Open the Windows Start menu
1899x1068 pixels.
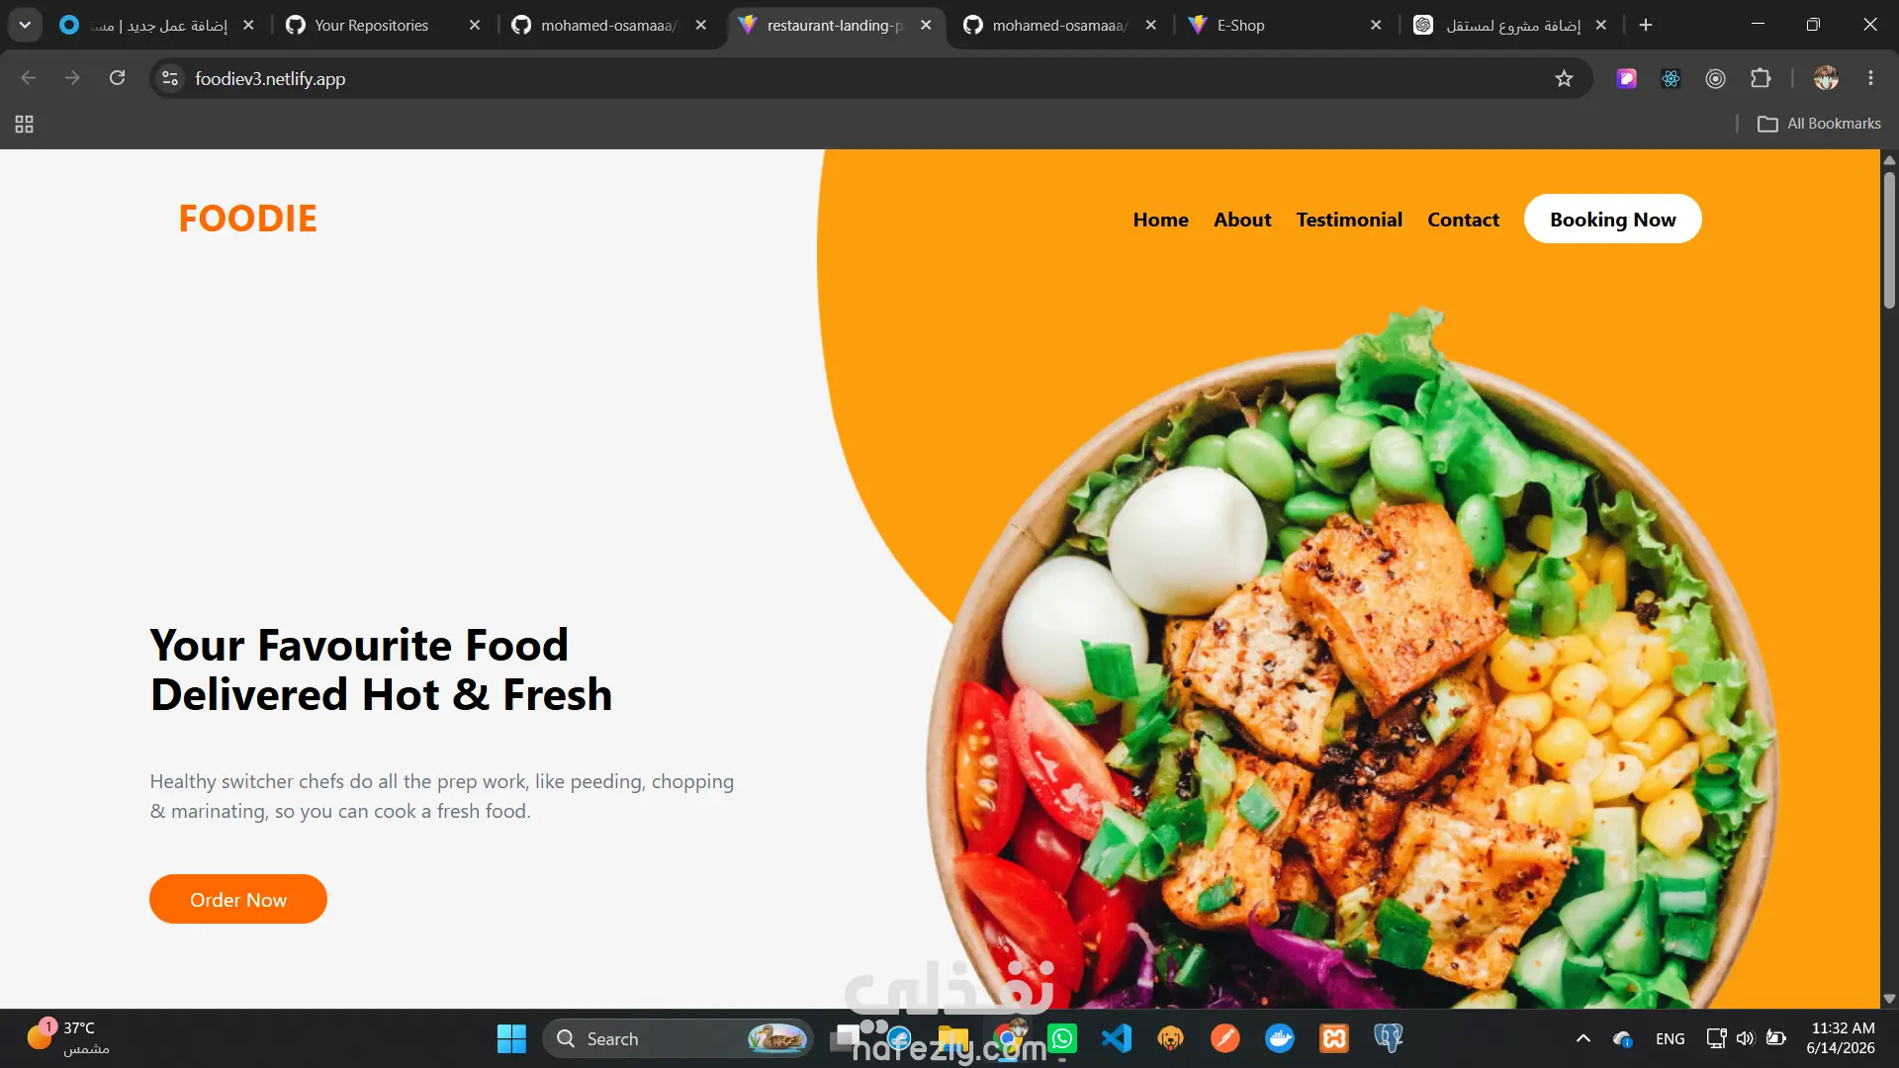(x=511, y=1038)
